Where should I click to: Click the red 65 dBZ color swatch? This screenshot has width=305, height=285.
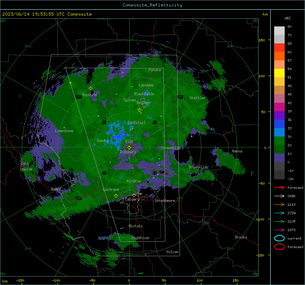(279, 47)
